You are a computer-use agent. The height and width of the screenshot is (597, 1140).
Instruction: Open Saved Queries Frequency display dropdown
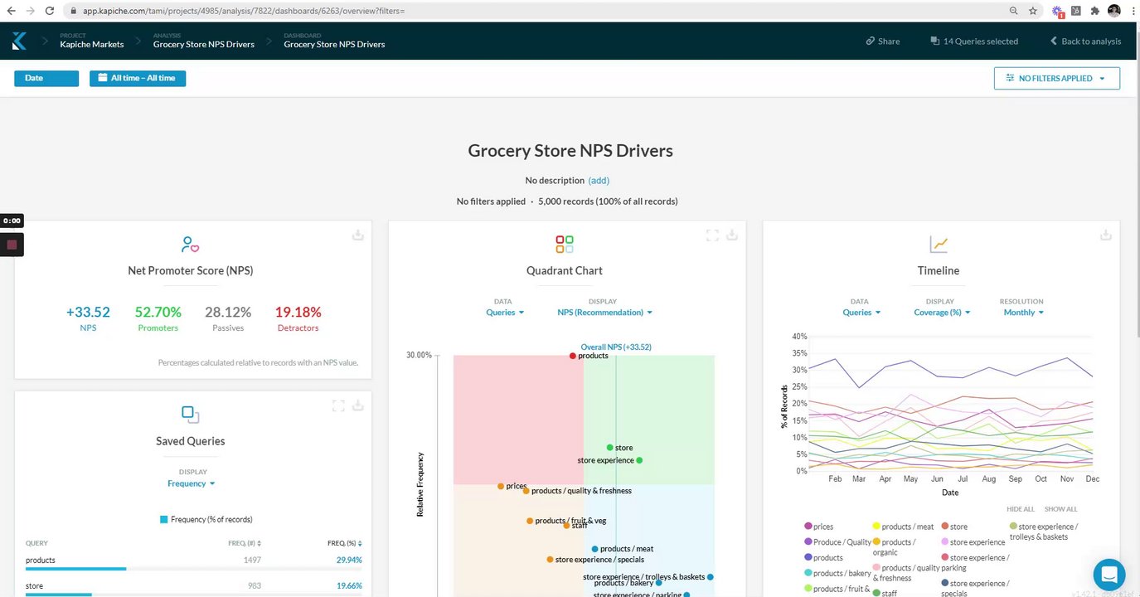tap(191, 483)
